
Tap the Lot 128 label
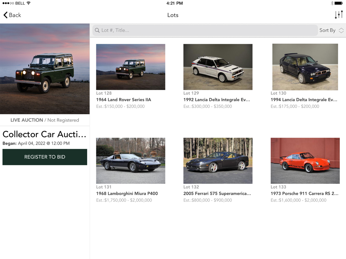(104, 93)
